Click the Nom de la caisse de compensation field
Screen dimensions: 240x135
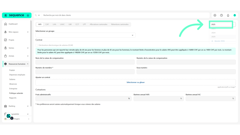tap(85, 62)
